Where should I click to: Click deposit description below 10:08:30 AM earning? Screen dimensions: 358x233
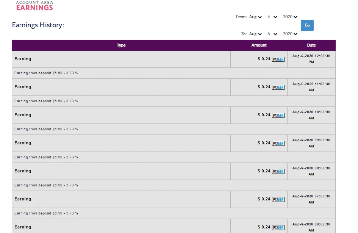pos(46,129)
